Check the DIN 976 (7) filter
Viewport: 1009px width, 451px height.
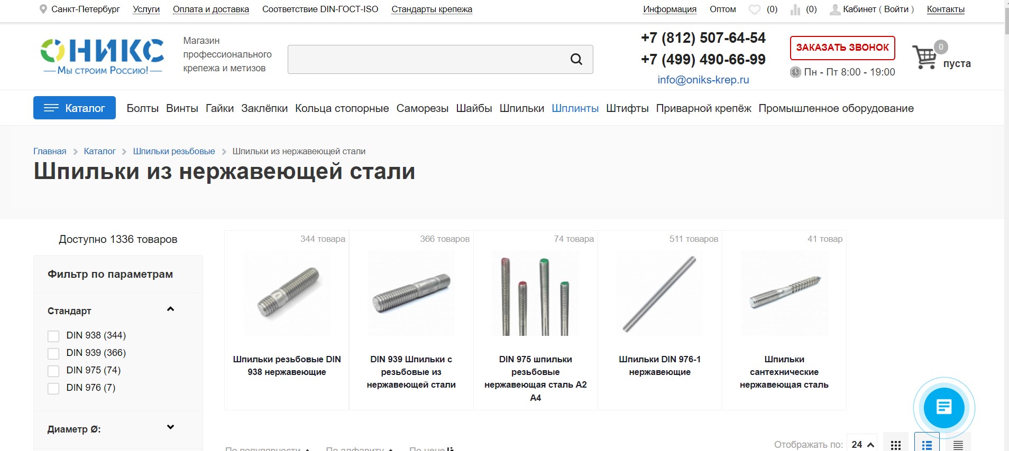[x=53, y=388]
